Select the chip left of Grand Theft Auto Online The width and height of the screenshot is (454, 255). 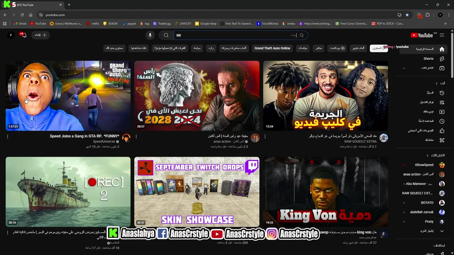pos(234,48)
